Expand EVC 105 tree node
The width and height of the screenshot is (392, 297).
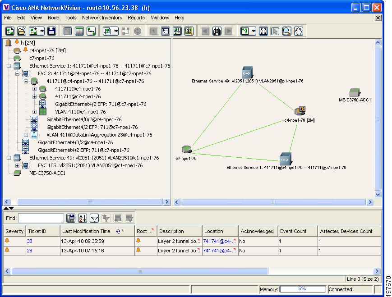pyautogui.click(x=17, y=165)
